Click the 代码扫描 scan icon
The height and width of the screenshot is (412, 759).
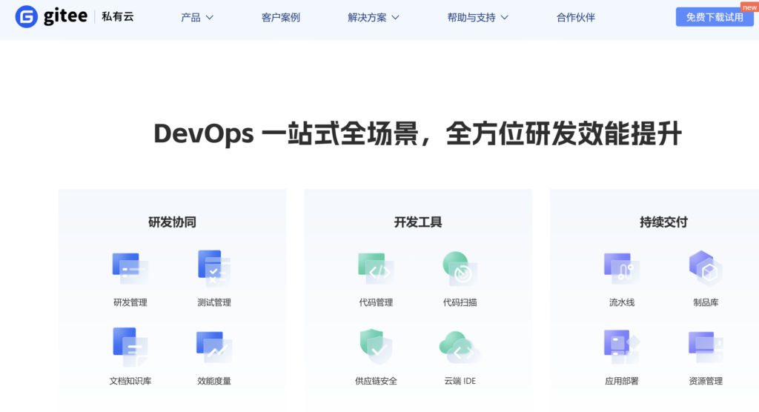(460, 268)
